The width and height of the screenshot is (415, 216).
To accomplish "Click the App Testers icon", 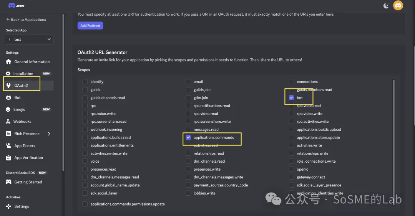I will click(8, 146).
